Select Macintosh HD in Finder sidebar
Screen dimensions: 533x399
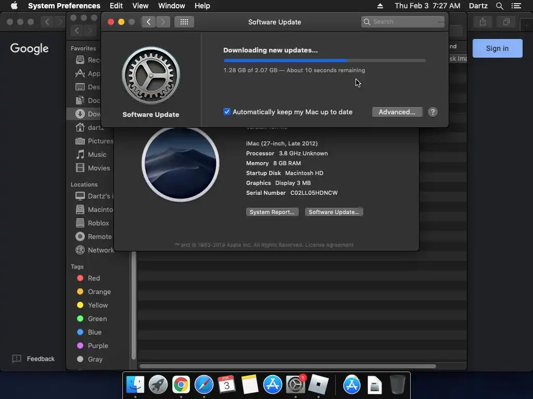(94, 209)
